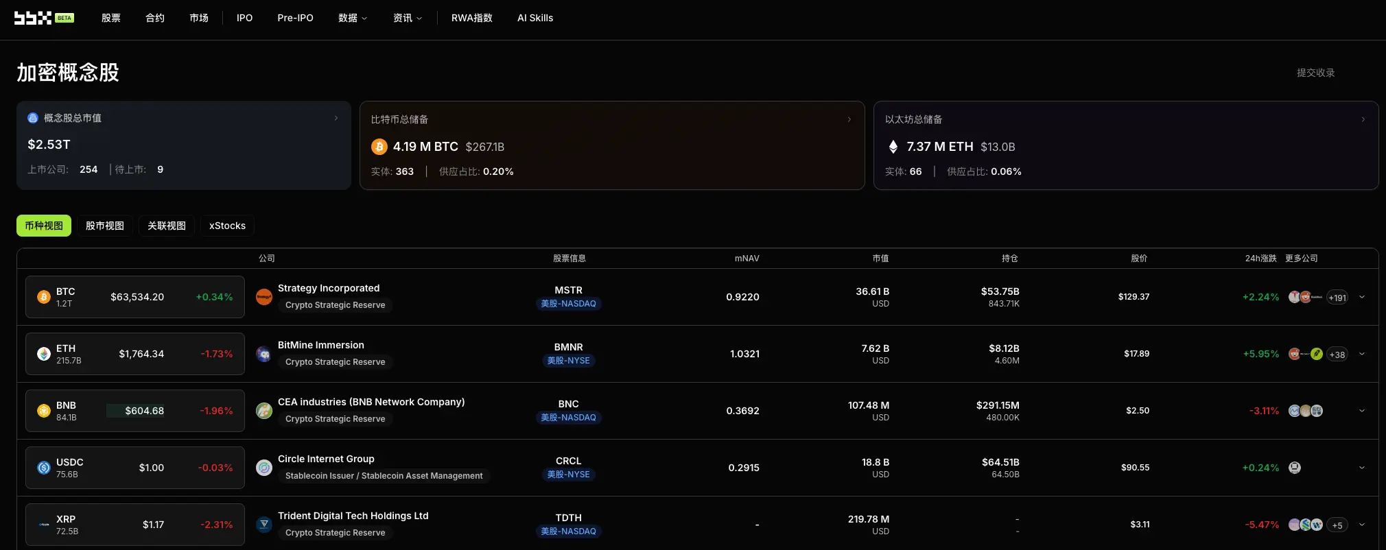Click the MSTR ticker
This screenshot has height=550, width=1386.
tap(568, 290)
